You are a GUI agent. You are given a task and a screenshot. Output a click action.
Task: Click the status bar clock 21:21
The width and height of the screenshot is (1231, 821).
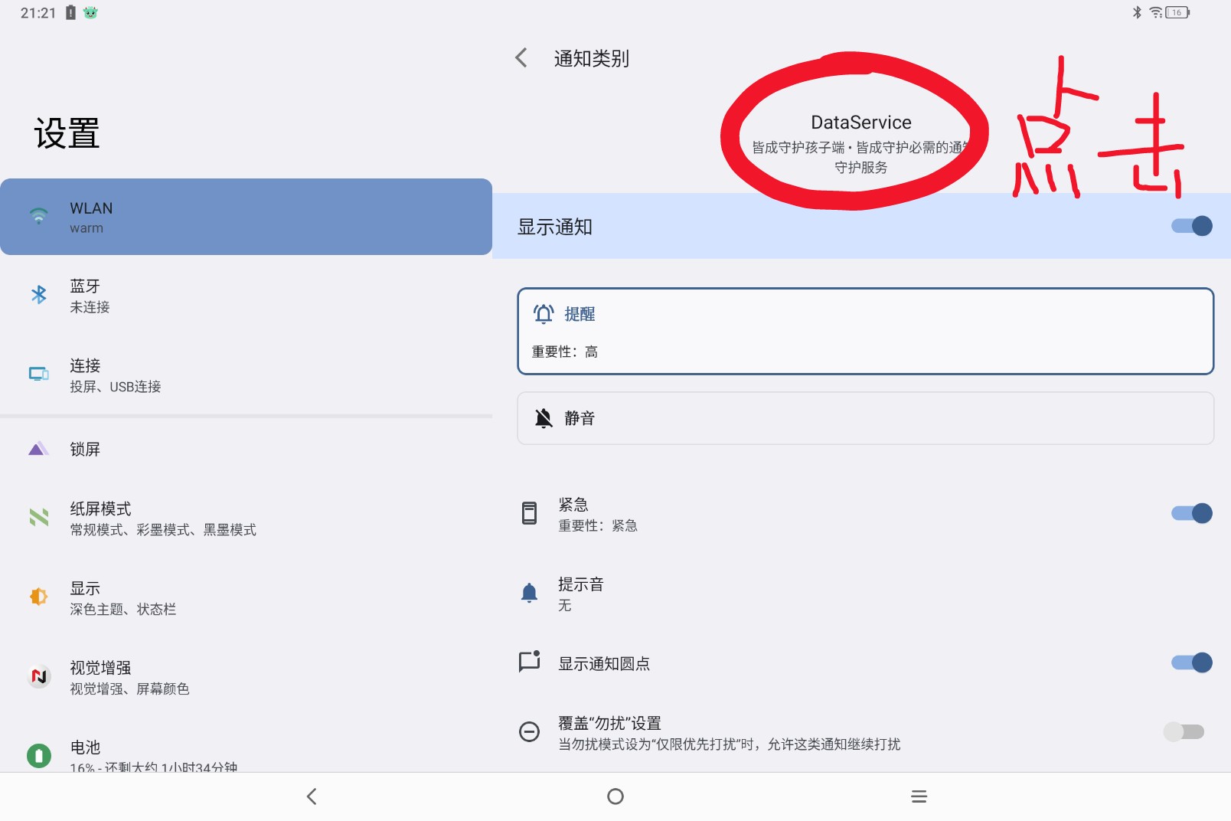[x=38, y=12]
